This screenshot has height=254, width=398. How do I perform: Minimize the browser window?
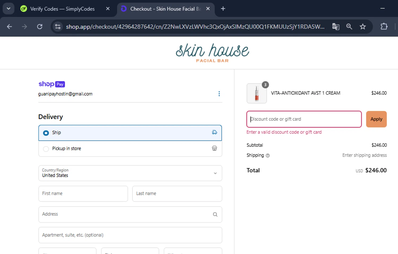point(382,8)
